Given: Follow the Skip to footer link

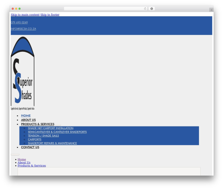Looking at the screenshot, I should pos(50,15).
